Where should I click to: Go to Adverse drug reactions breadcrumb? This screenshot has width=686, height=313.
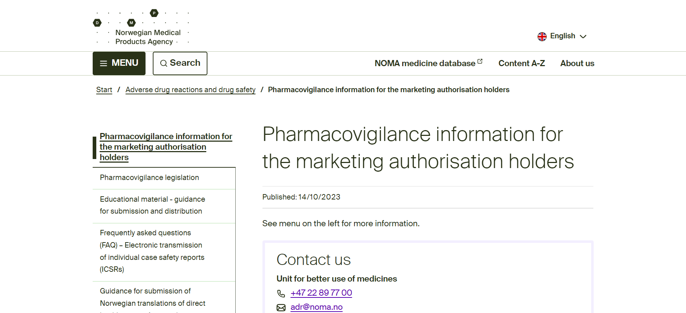pyautogui.click(x=190, y=90)
